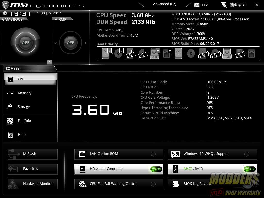Select the legacy CD/DVD boot device

point(191,54)
